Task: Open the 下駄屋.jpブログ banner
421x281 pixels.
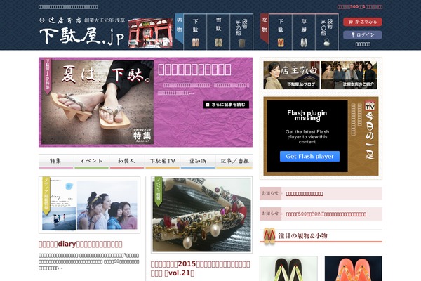Action: [292, 75]
